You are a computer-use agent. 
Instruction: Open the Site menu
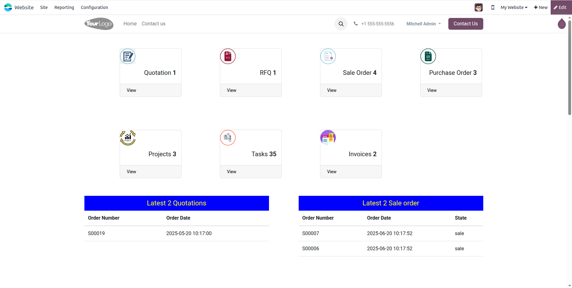[44, 7]
